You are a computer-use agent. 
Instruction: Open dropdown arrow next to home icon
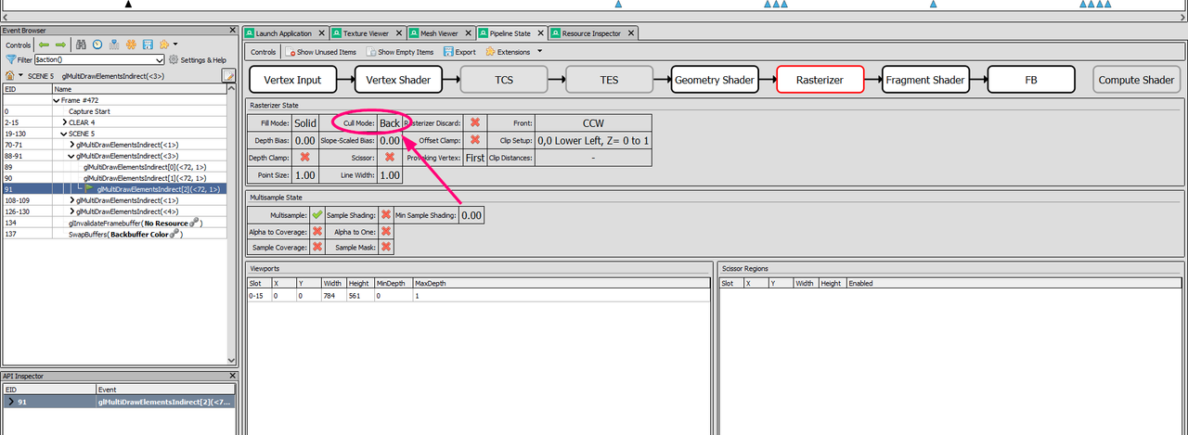pos(20,76)
